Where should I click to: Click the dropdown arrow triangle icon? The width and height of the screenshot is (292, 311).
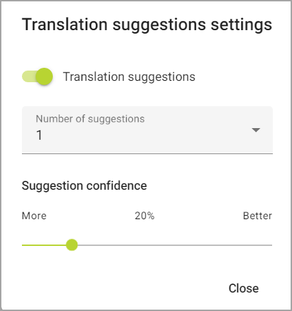[256, 130]
